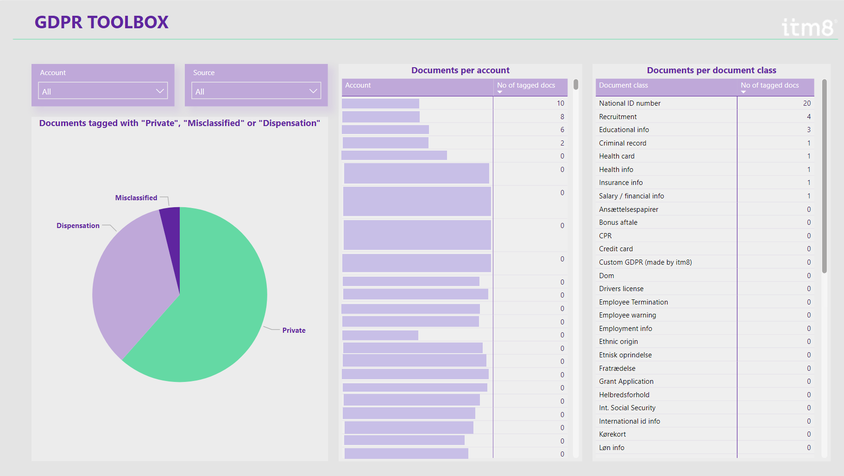Select the Health card row
The width and height of the screenshot is (844, 476).
(705, 156)
